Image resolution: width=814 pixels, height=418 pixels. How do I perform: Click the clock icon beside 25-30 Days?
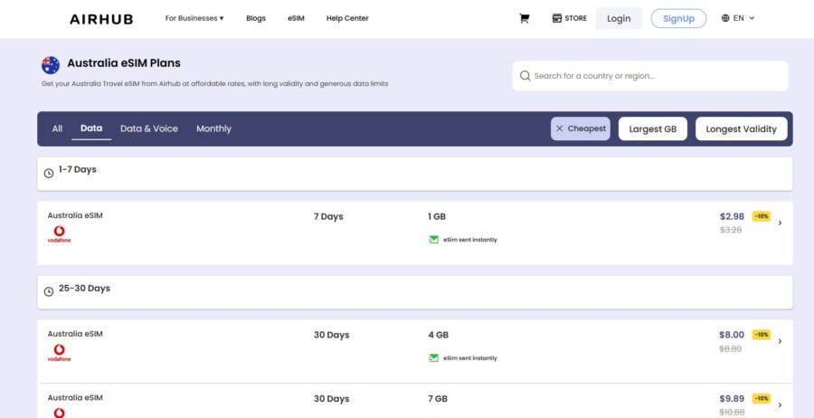[x=49, y=292]
